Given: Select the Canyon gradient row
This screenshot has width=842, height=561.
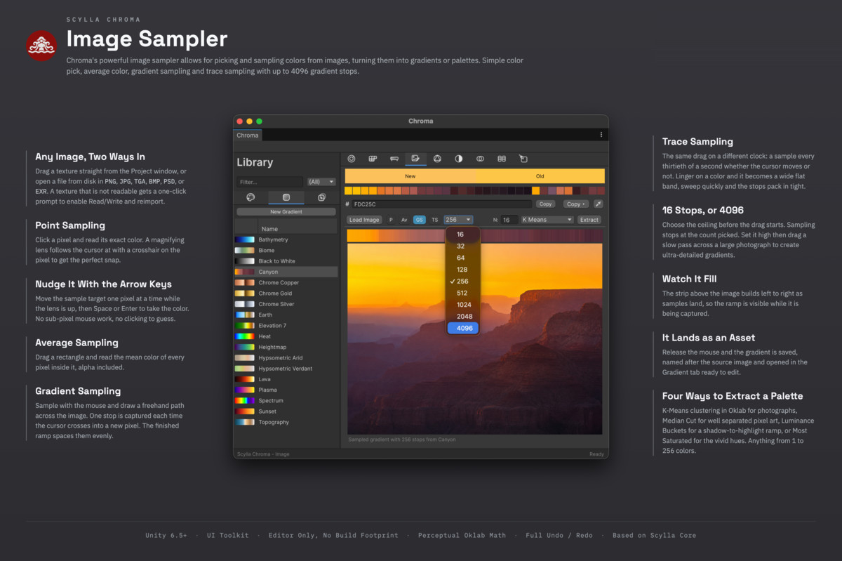Looking at the screenshot, I should pos(286,272).
